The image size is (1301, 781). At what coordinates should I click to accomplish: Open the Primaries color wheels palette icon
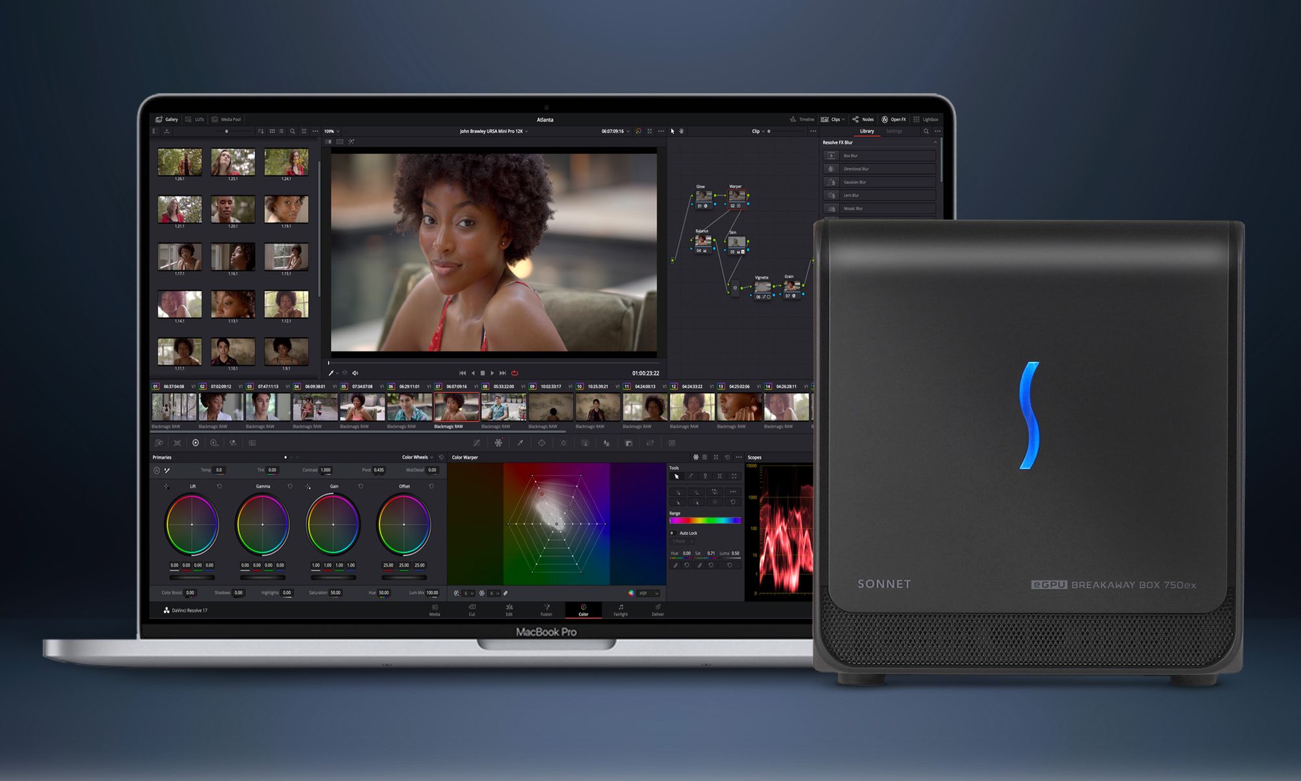click(195, 443)
